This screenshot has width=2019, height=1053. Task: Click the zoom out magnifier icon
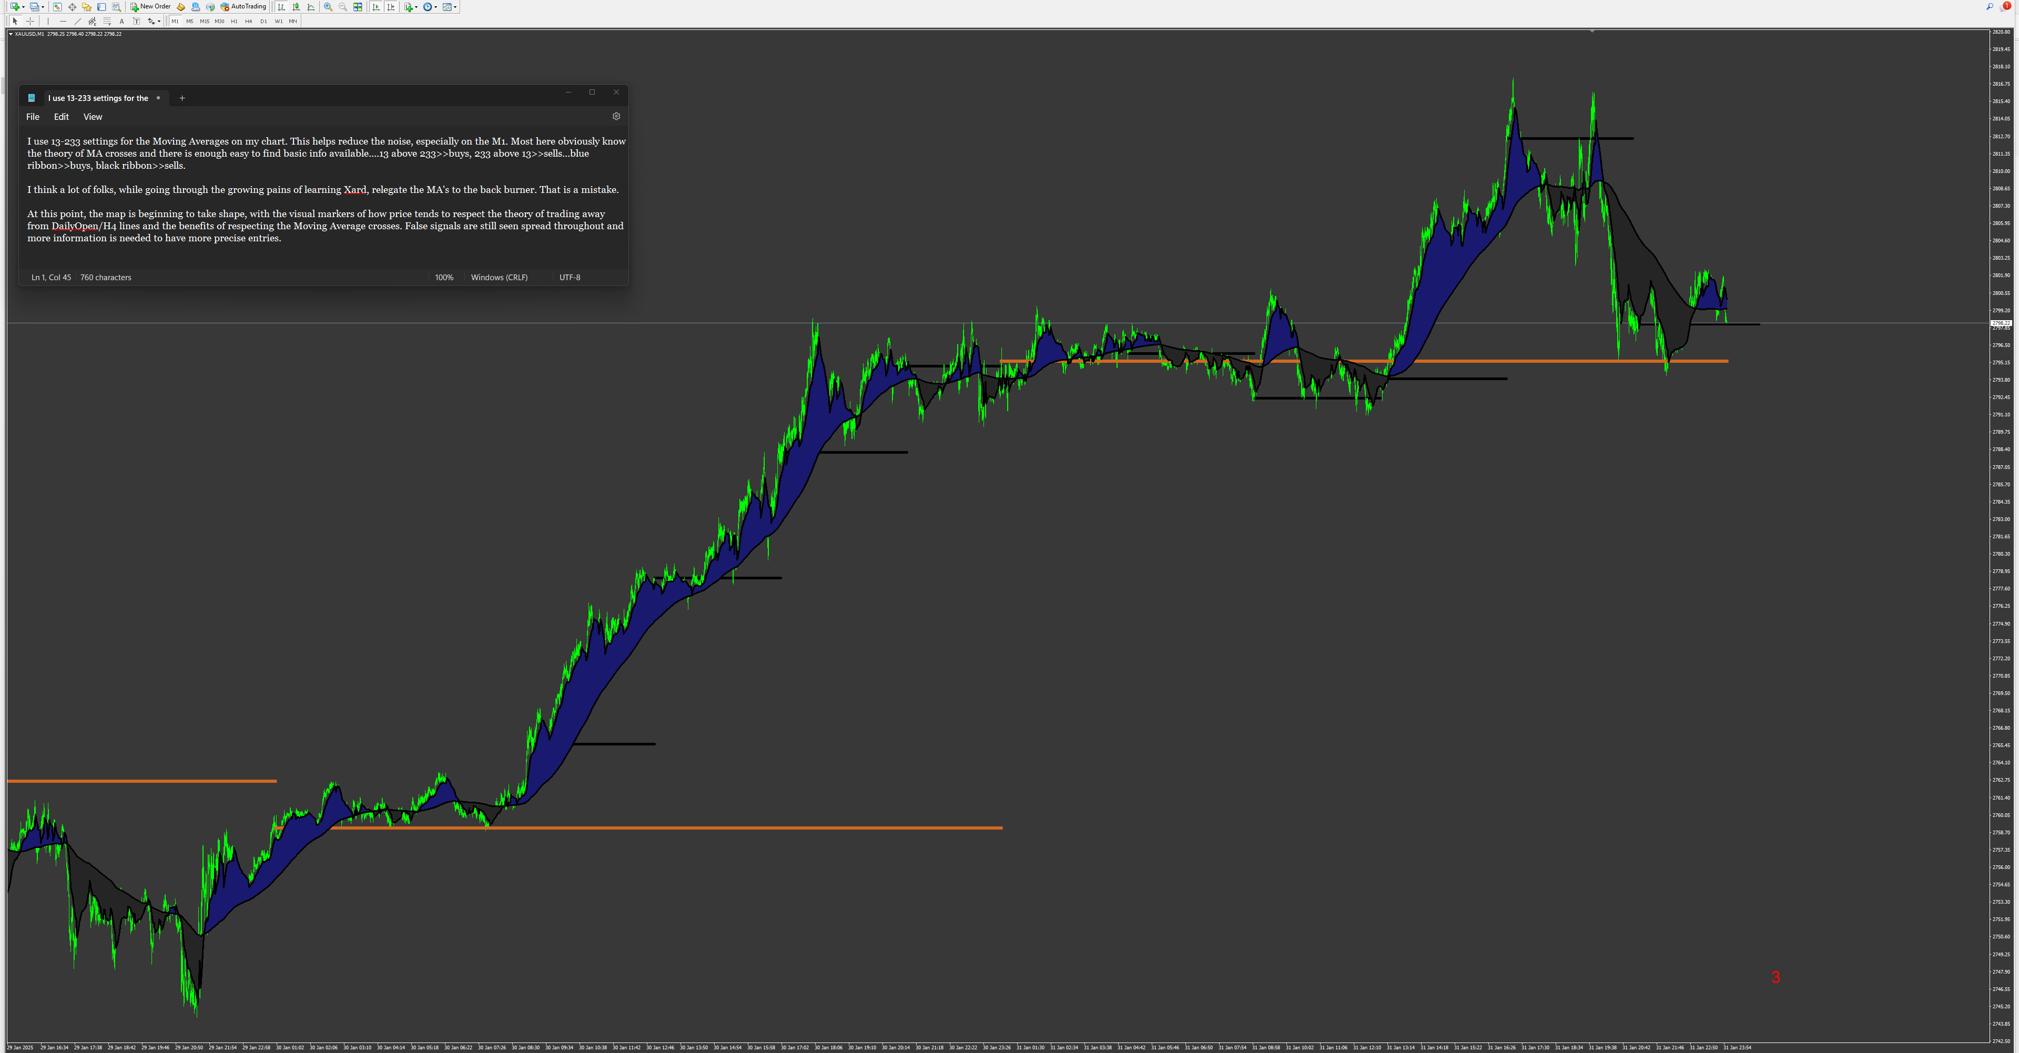tap(342, 7)
